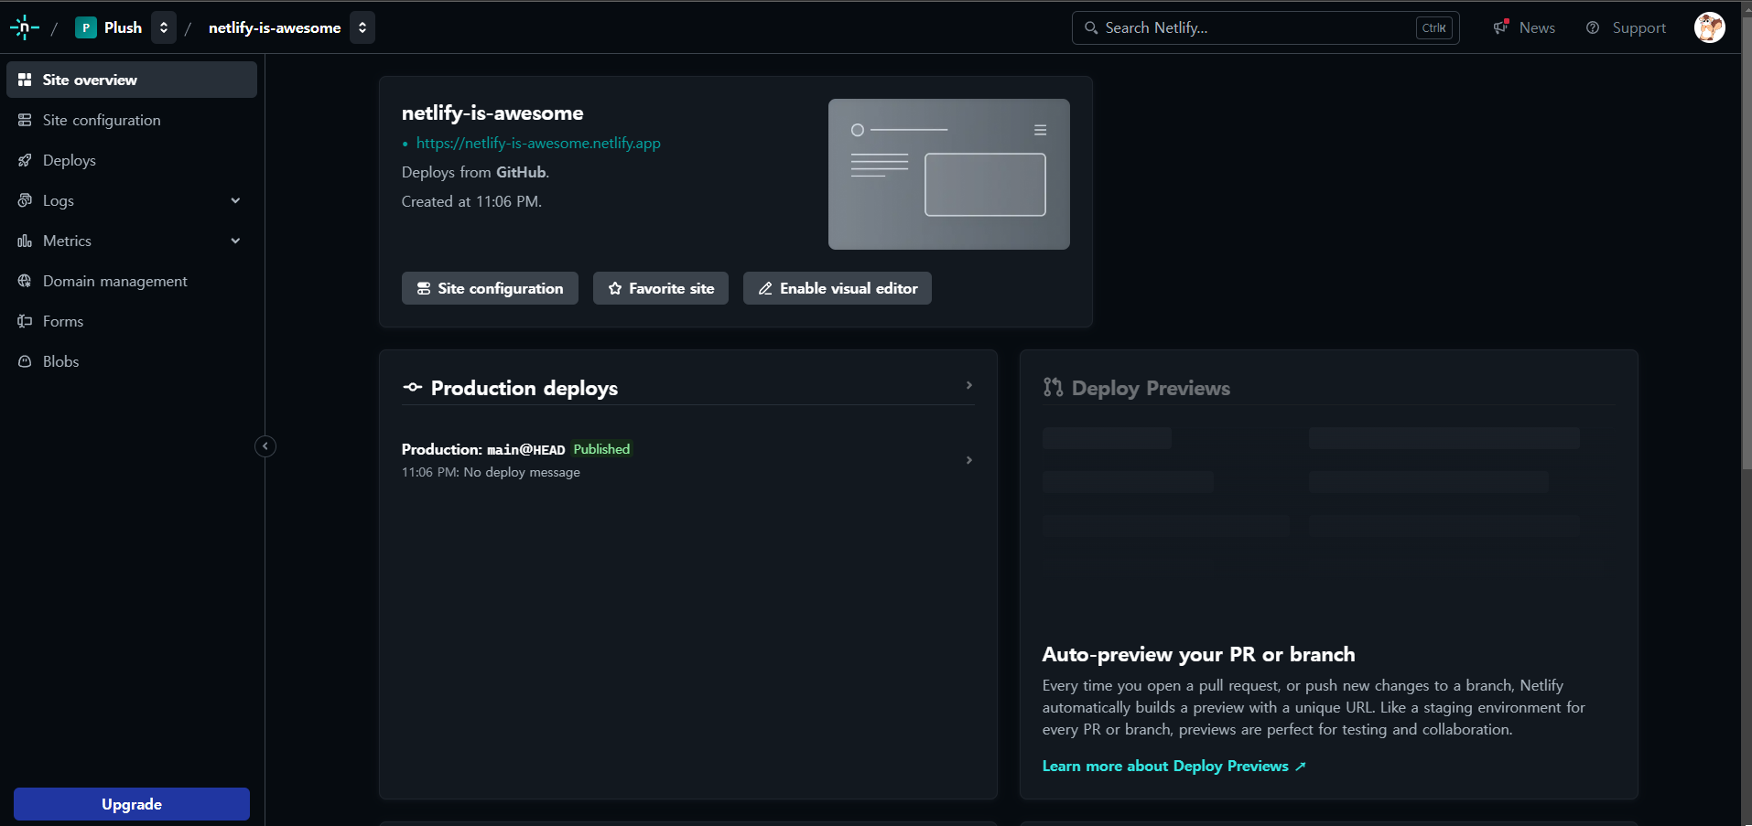The width and height of the screenshot is (1752, 826).
Task: Click the netlify-is-awesome breadcrumb
Action: (275, 27)
